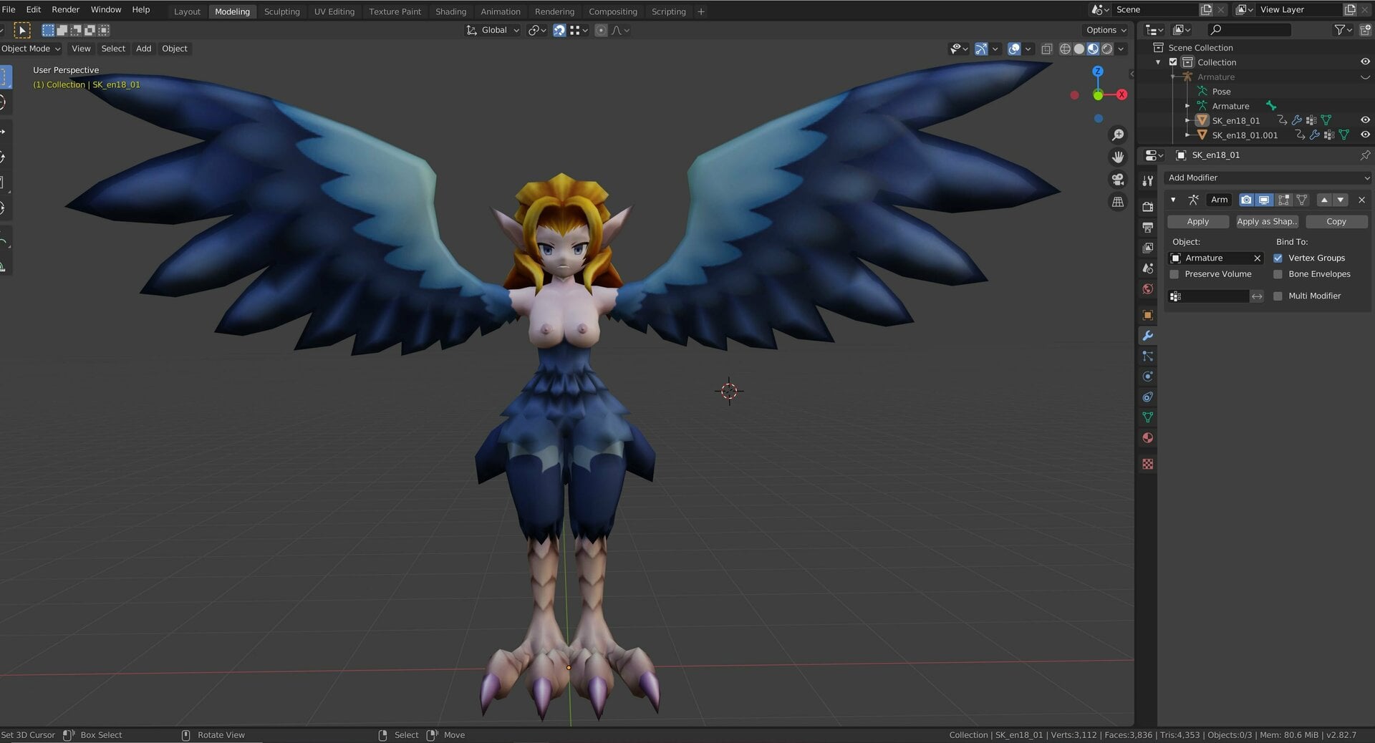Open the Options dropdown
Viewport: 1375px width, 743px height.
(1106, 30)
